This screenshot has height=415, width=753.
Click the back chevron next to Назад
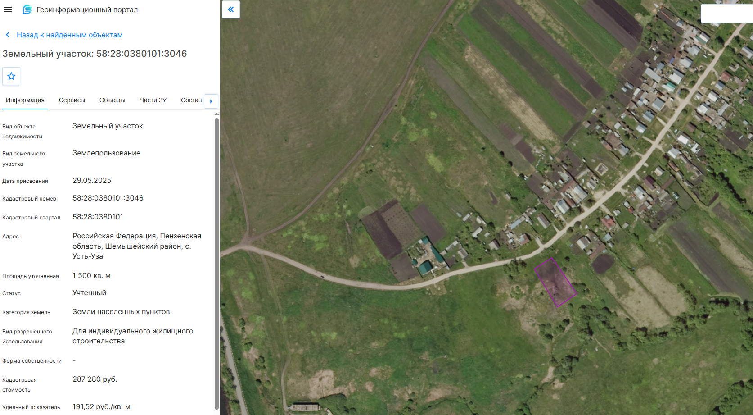[8, 35]
